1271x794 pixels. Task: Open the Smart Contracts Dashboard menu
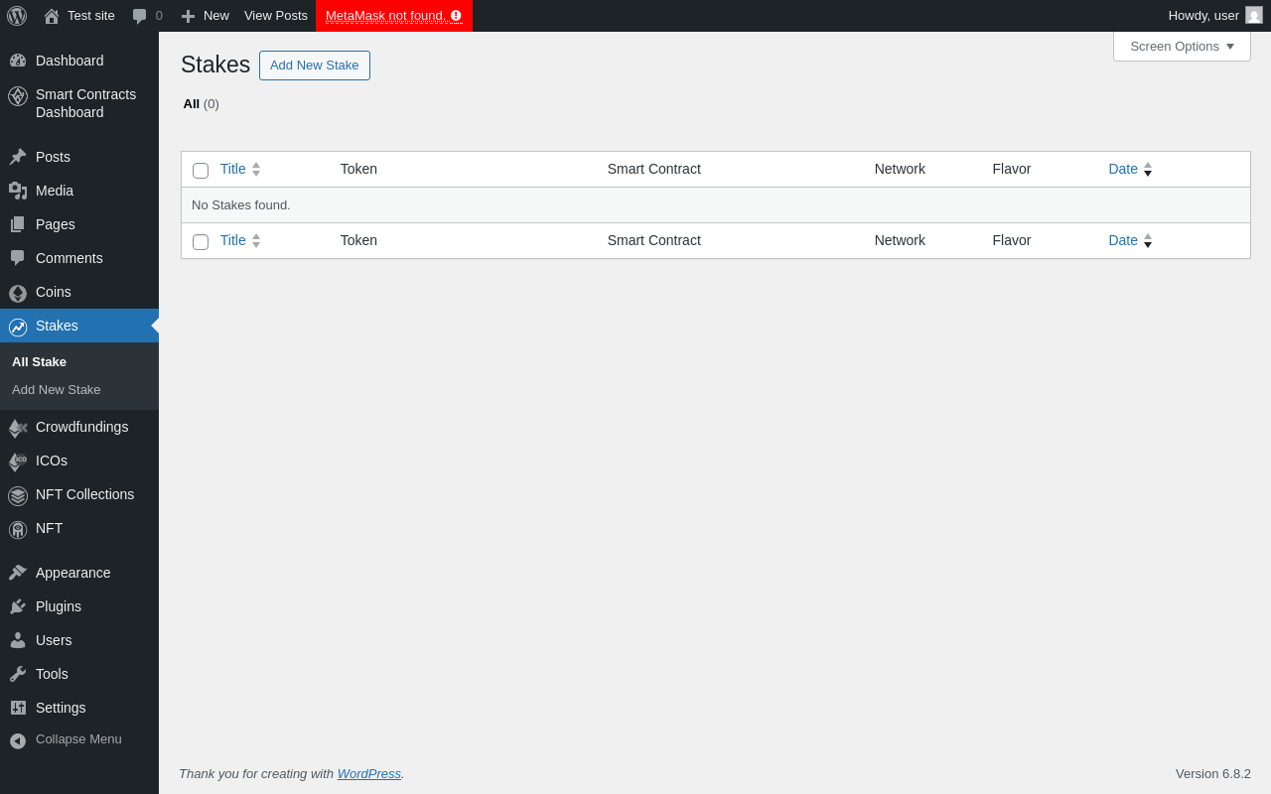point(79,103)
